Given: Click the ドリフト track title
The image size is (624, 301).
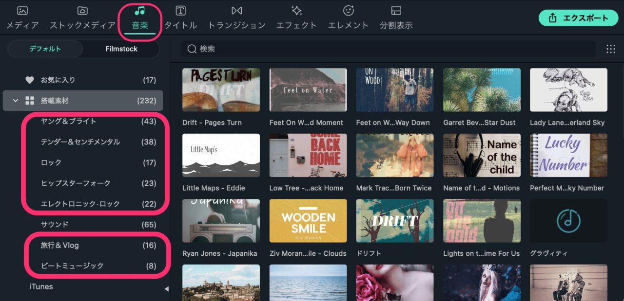Looking at the screenshot, I should [x=369, y=254].
